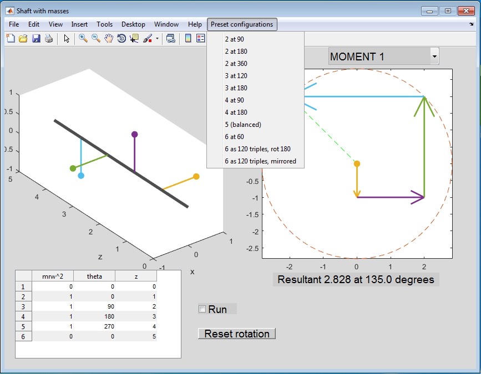Expand the Brush tool dropdown arrow
Screen dimensions: 481x374
click(157, 39)
